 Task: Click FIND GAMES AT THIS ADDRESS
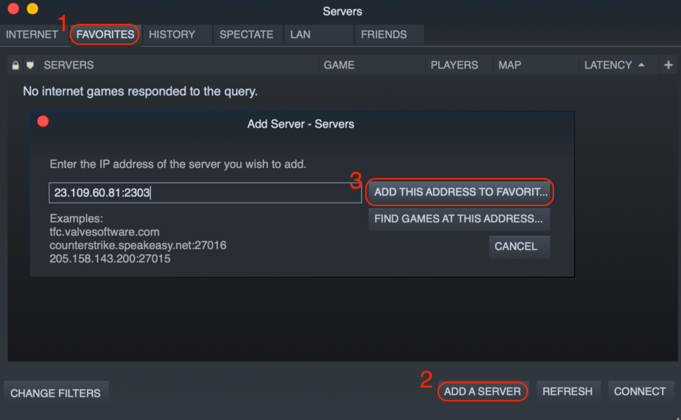tap(459, 219)
